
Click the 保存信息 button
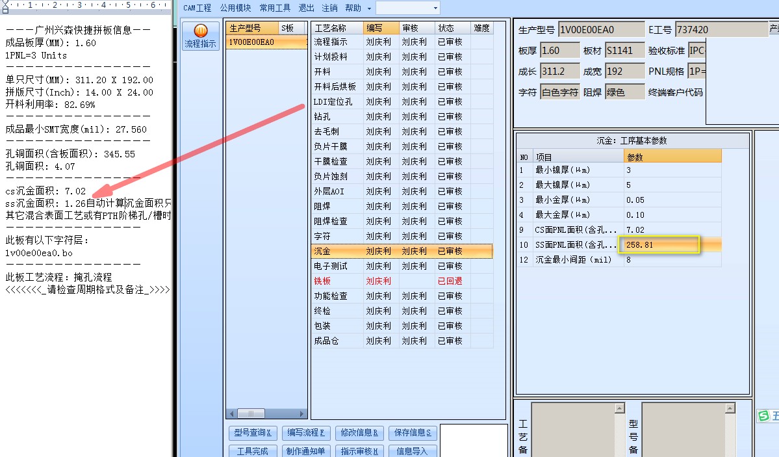[413, 433]
